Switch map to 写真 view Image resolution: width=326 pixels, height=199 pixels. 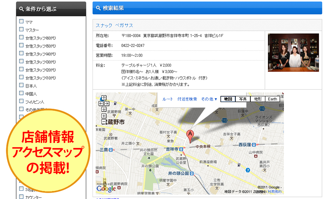(243, 99)
